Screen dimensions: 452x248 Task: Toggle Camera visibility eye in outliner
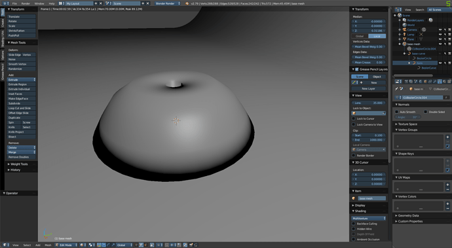tap(440, 29)
